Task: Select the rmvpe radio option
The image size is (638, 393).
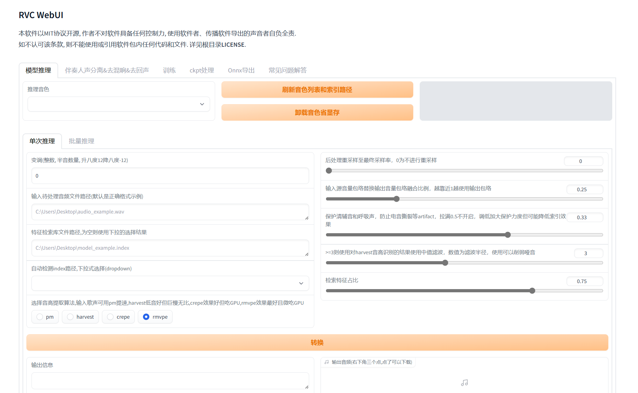Action: coord(146,317)
